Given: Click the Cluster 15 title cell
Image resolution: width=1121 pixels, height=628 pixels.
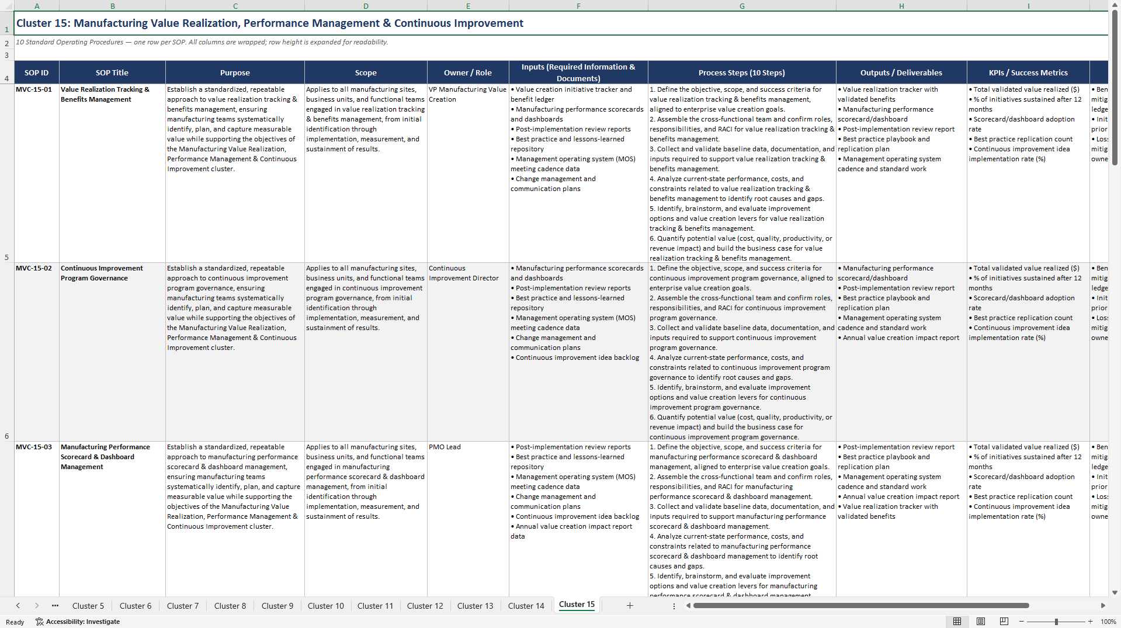Looking at the screenshot, I should click(x=561, y=23).
